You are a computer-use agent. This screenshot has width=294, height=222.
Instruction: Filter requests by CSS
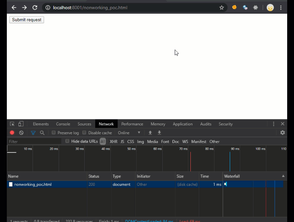point(131,142)
